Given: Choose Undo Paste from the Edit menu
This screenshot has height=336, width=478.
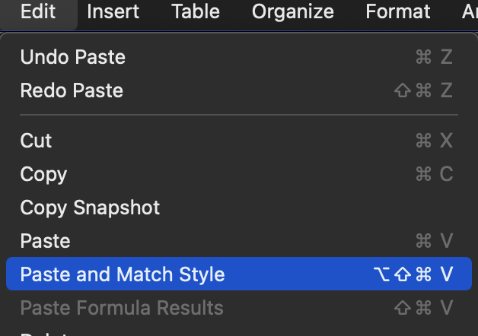Looking at the screenshot, I should coord(73,57).
